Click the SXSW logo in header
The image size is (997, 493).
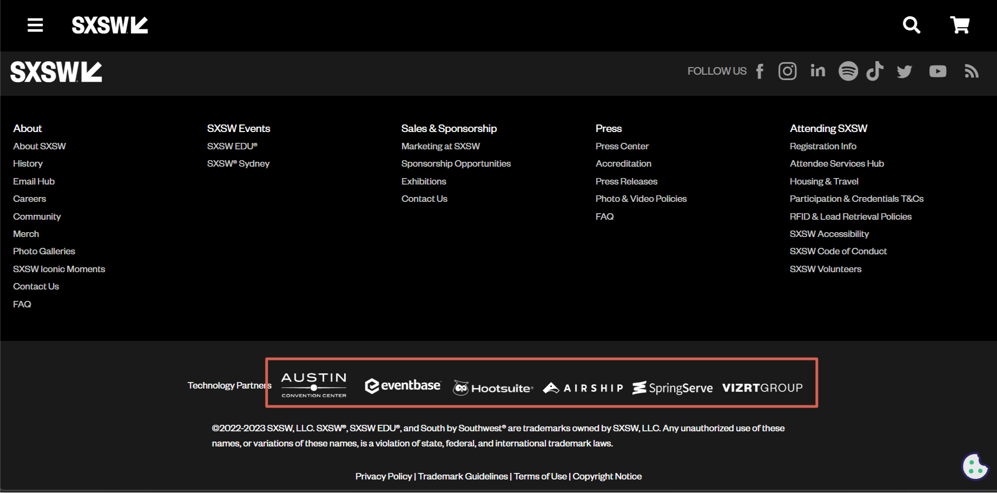(110, 25)
